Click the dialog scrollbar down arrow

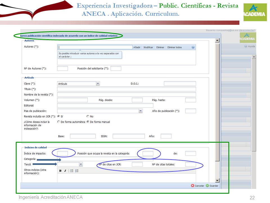click(x=217, y=180)
